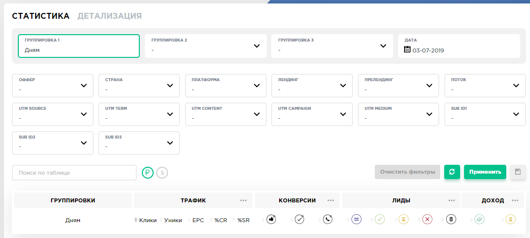This screenshot has width=530, height=238.
Task: Switch currency to dollars
Action: pyautogui.click(x=162, y=173)
